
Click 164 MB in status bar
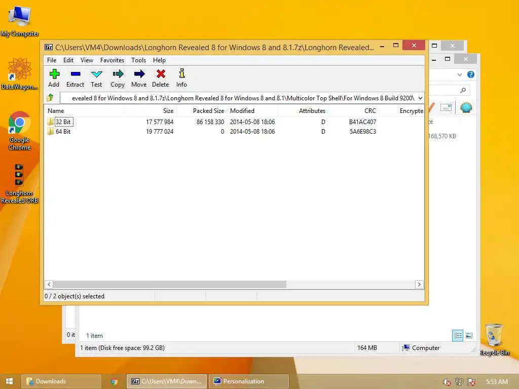[367, 347]
